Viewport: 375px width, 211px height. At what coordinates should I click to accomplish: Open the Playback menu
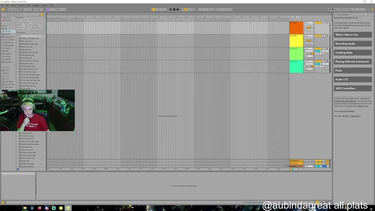21,5
